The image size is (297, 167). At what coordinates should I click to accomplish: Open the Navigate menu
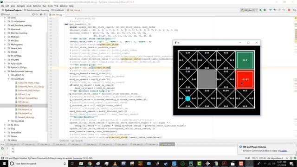pos(20,6)
